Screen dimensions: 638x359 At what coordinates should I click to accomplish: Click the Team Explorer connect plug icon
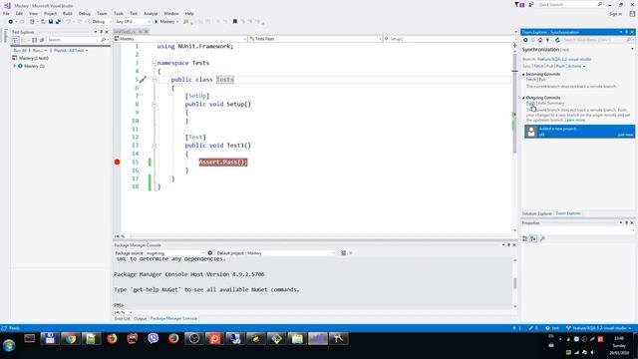coord(547,40)
